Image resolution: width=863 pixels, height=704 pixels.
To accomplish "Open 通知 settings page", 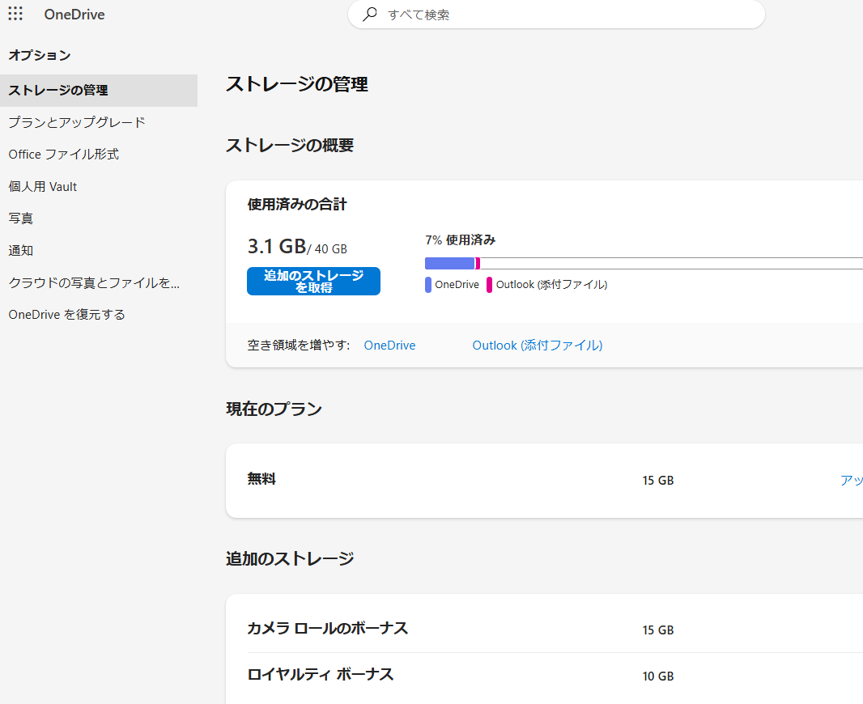I will (21, 251).
